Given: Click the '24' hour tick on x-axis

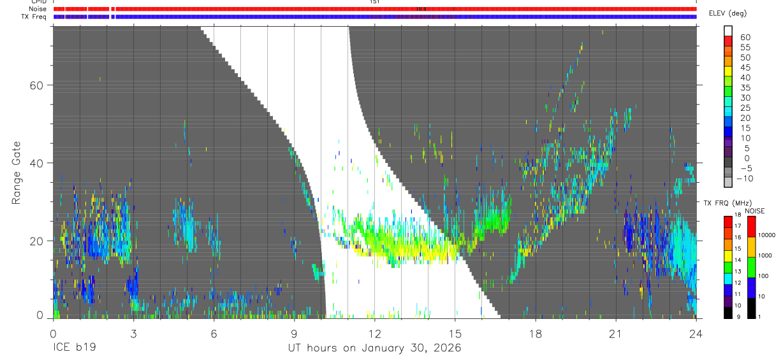Looking at the screenshot, I should tap(696, 333).
